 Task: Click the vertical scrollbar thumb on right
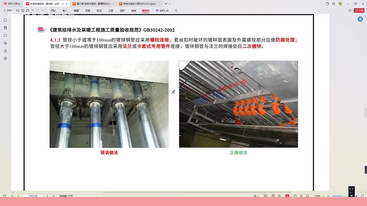coord(366,112)
